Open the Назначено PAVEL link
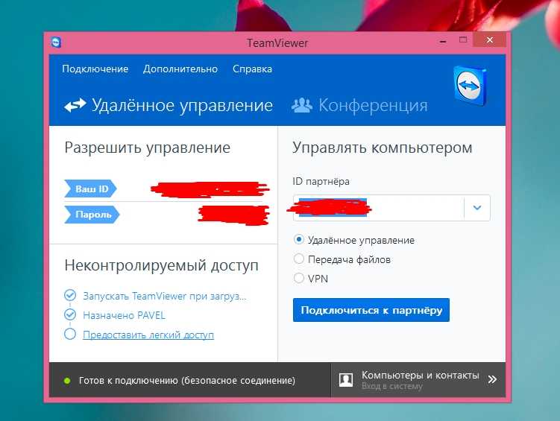 [124, 315]
